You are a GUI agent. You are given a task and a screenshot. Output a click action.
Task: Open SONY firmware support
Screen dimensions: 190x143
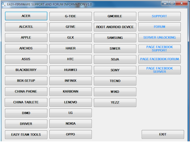coord(115,70)
